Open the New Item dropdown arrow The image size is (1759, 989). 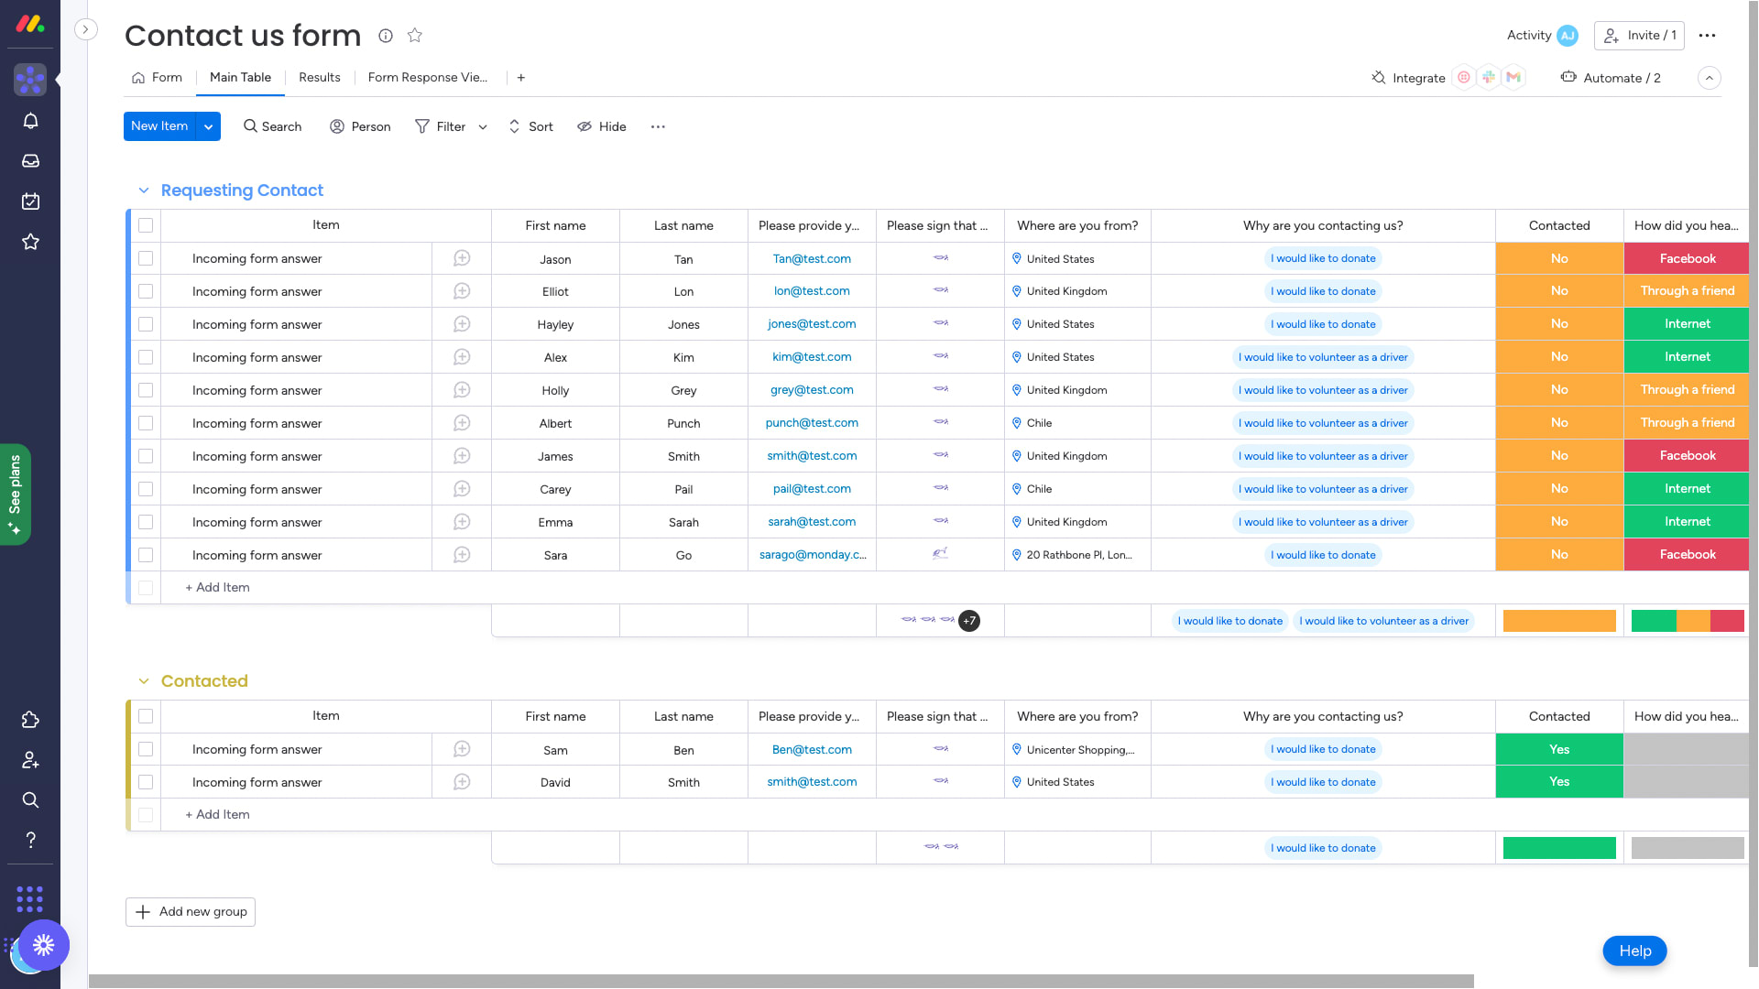pos(209,126)
